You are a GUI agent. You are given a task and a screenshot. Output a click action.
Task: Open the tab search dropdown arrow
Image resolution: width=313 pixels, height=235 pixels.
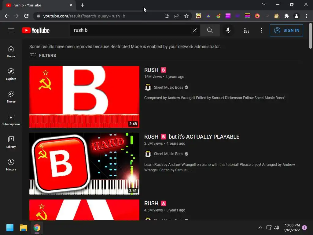(264, 4)
